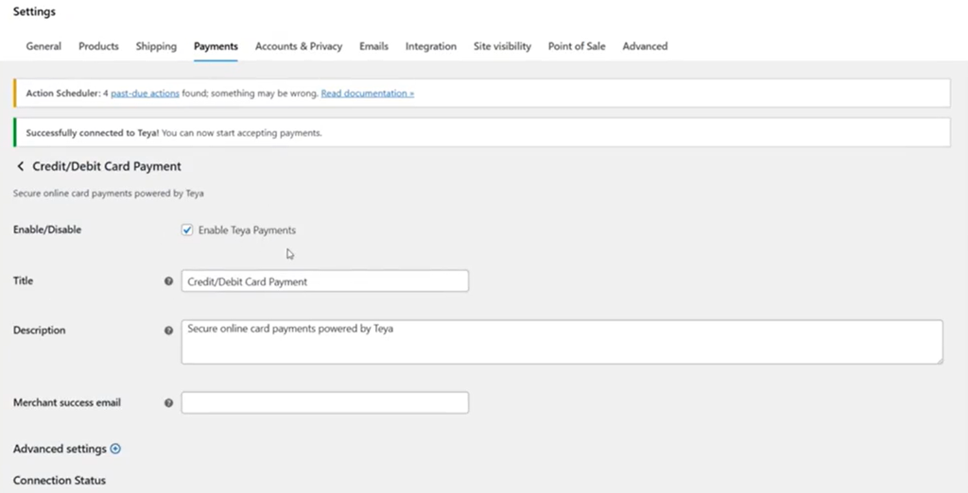Click the Connection Status heading
This screenshot has height=493, width=968.
click(x=60, y=480)
